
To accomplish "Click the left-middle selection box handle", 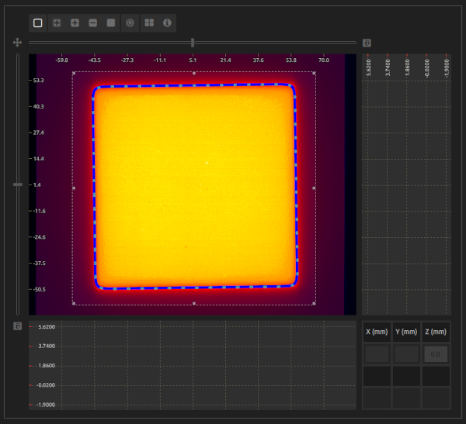I will pos(74,188).
